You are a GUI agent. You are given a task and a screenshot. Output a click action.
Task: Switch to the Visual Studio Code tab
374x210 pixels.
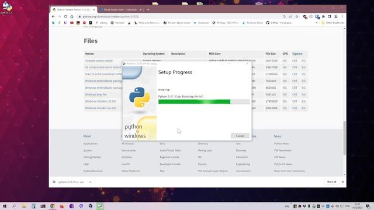[x=121, y=10]
